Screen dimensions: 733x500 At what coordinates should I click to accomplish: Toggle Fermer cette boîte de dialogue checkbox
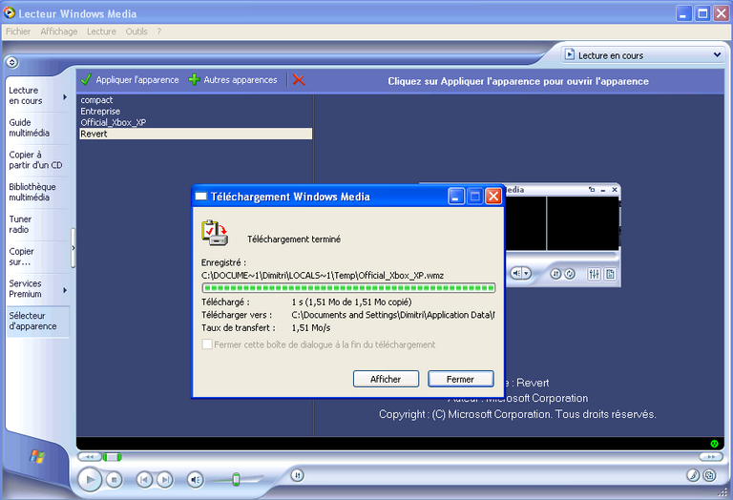pos(206,344)
